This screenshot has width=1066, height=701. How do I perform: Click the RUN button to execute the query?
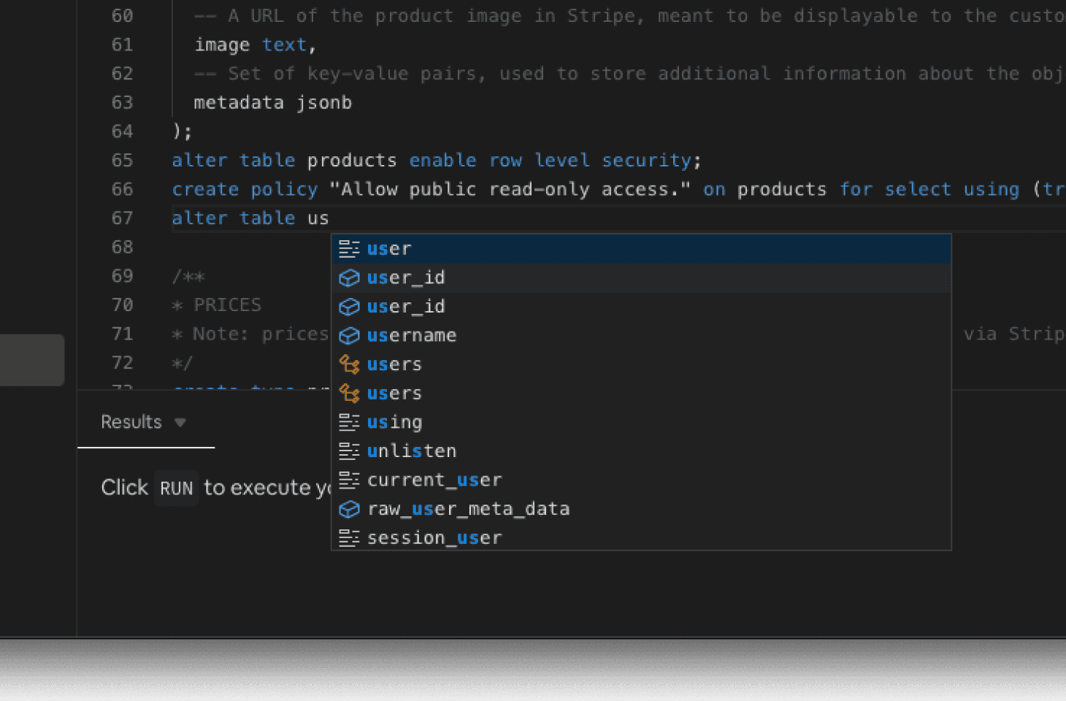[176, 488]
